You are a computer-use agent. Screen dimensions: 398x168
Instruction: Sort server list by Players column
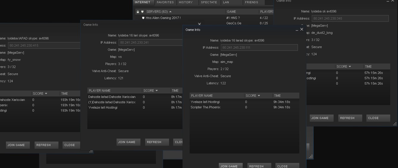point(266,12)
